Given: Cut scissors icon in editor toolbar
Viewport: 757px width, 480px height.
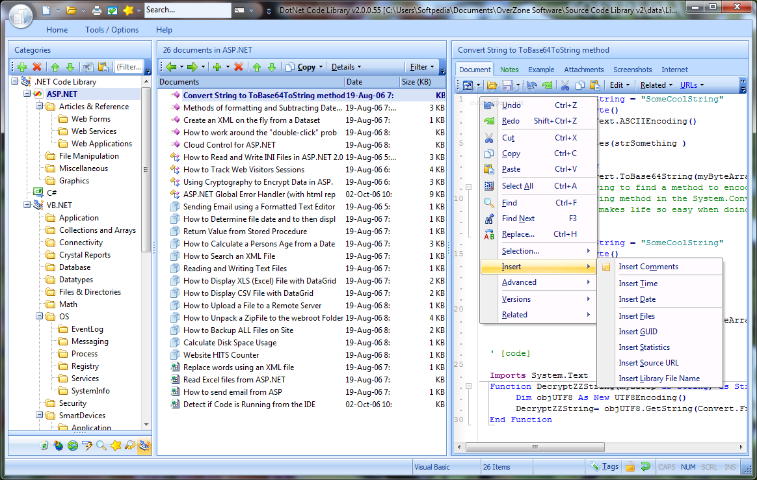Looking at the screenshot, I should [x=565, y=85].
